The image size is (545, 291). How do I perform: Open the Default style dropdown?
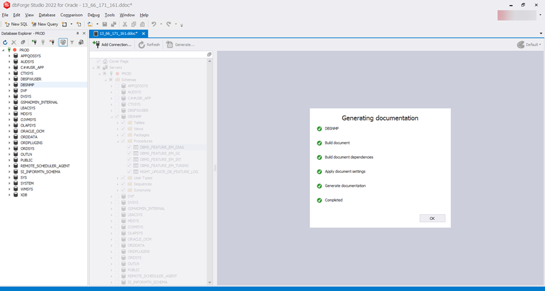[x=529, y=44]
